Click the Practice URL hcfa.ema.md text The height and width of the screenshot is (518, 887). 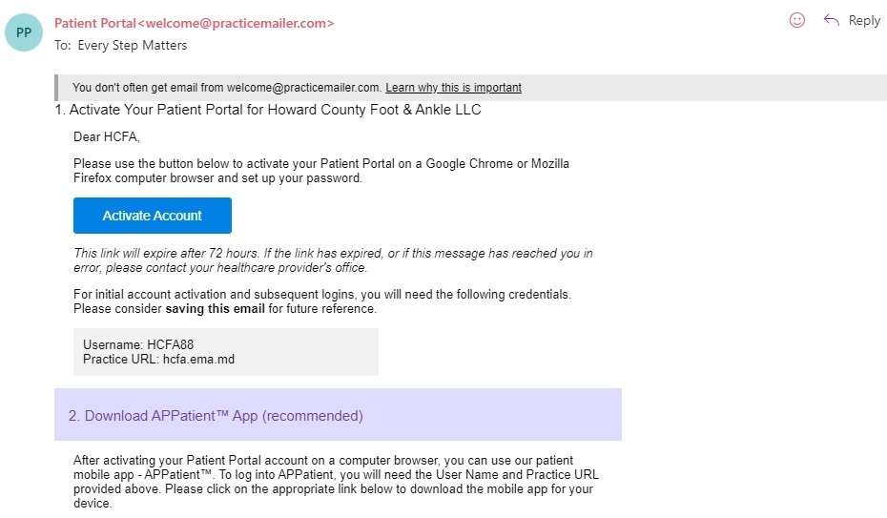click(x=158, y=360)
